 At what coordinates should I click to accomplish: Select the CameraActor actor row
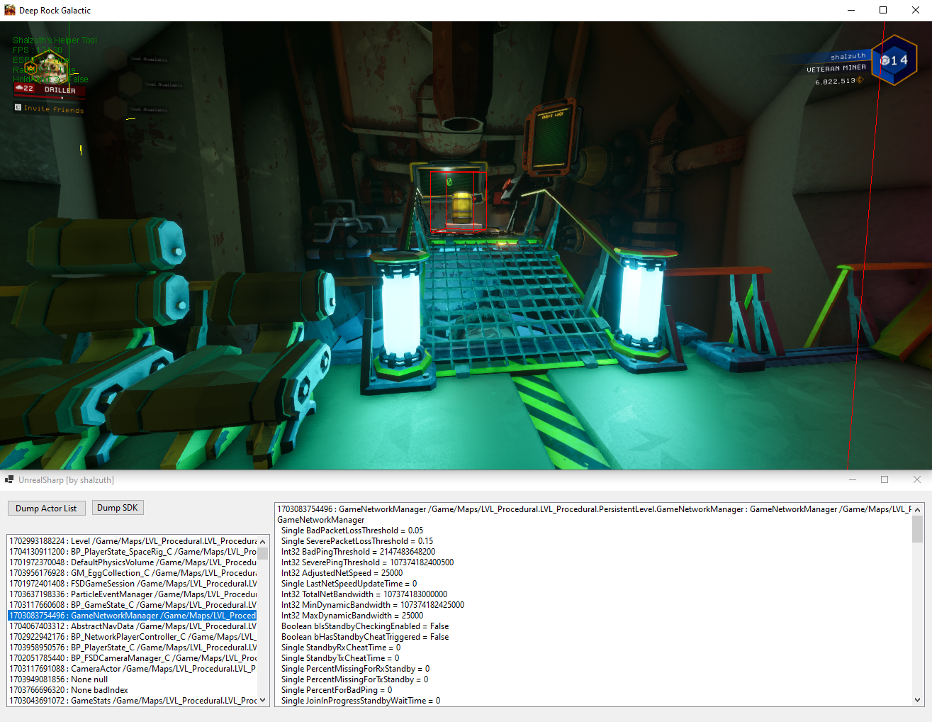click(x=132, y=669)
